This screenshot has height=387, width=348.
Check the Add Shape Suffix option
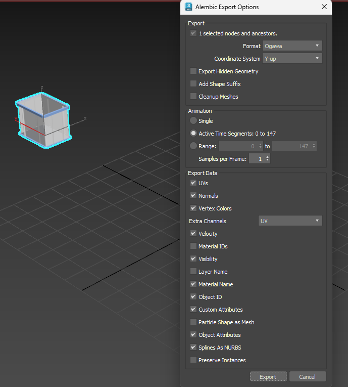coord(193,84)
